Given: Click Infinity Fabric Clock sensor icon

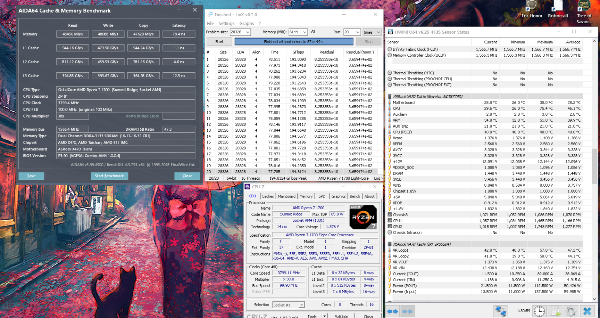Looking at the screenshot, I should click(390, 49).
